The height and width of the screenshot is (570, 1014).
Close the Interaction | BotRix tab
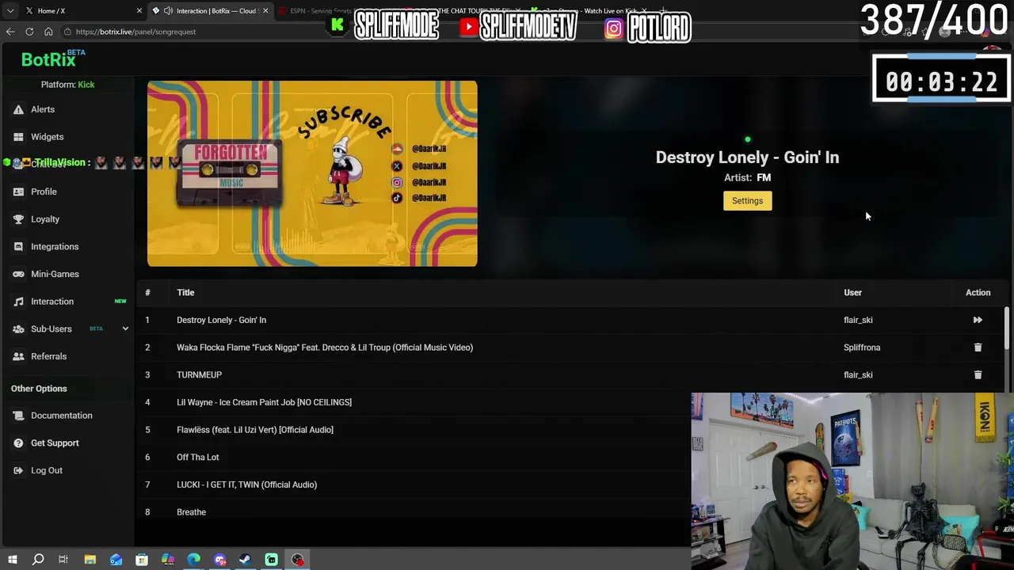(x=265, y=11)
